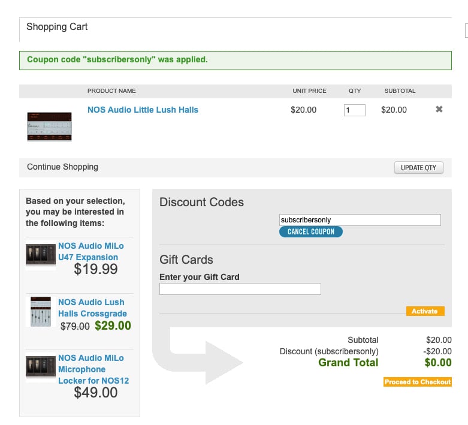The height and width of the screenshot is (425, 468).
Task: Click the Lush Halls Crossgrade thumbnail
Action: (41, 312)
